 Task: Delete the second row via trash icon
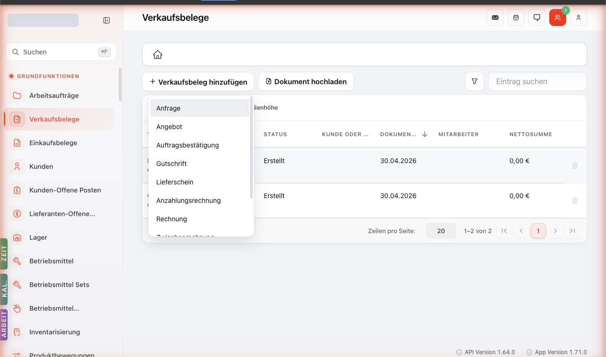click(575, 201)
